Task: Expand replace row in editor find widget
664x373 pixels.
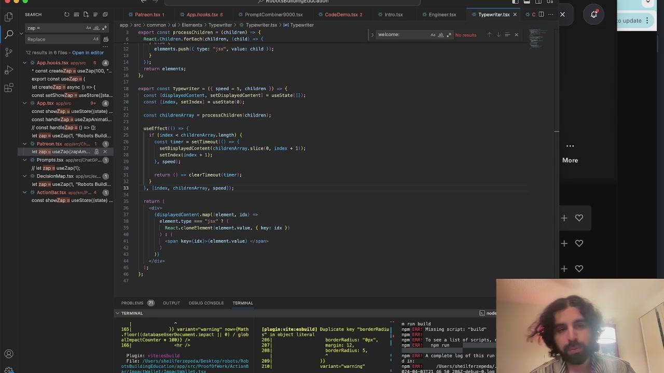Action: click(x=372, y=35)
